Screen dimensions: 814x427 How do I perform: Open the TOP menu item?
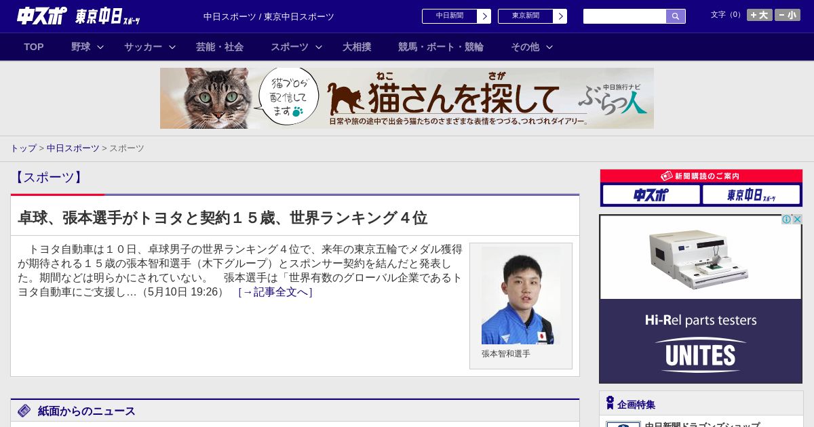(x=34, y=47)
